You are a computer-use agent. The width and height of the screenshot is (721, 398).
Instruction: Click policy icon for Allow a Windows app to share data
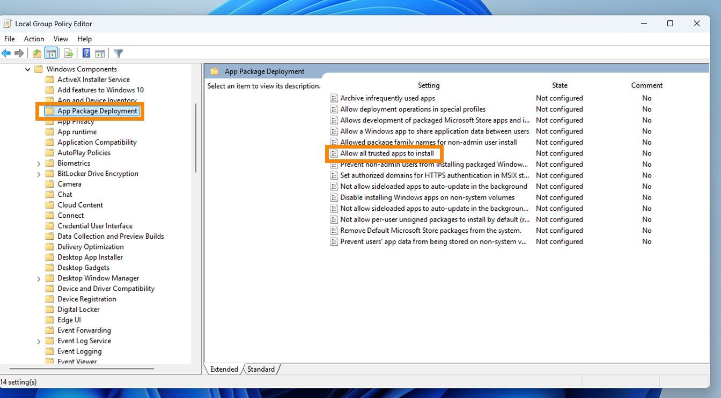334,131
